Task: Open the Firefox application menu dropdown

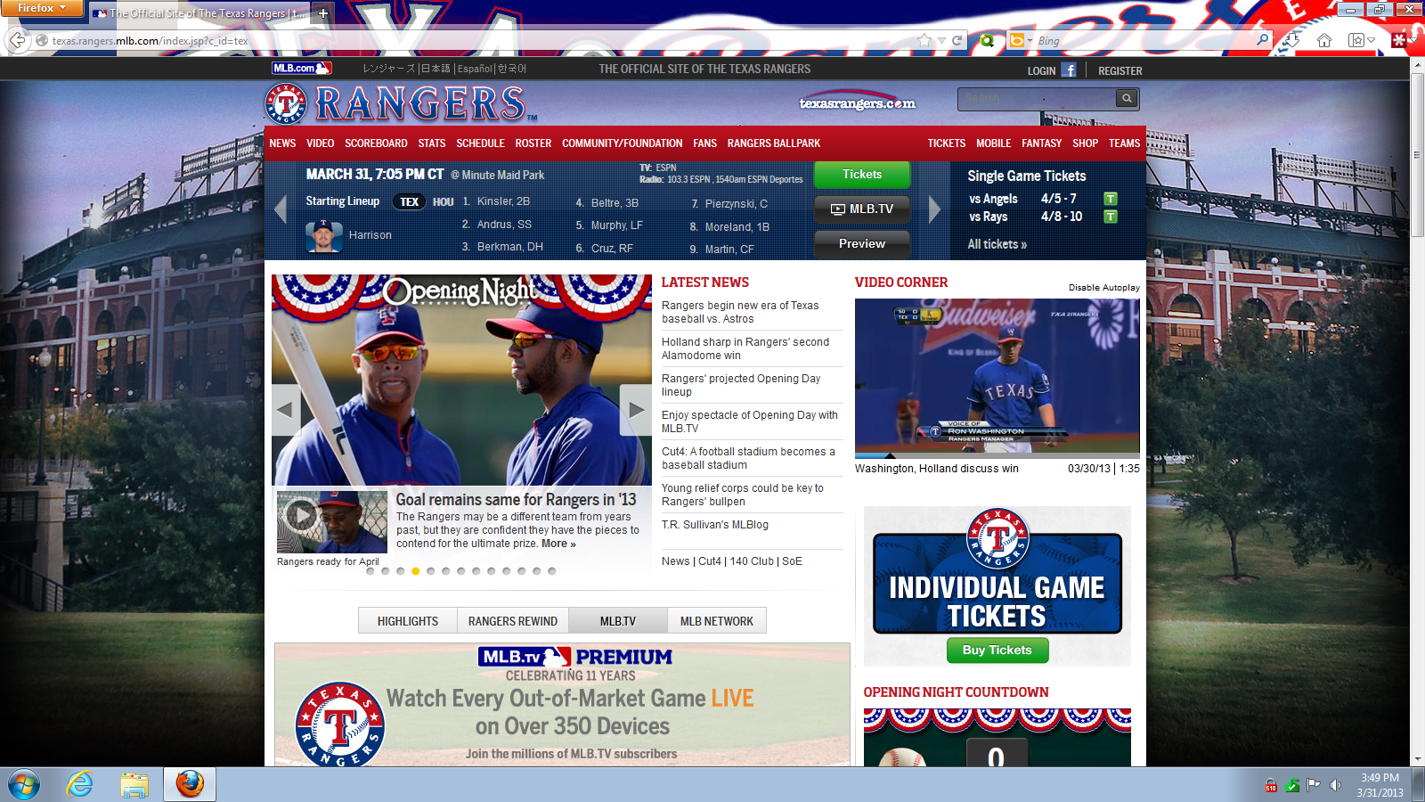Action: coord(42,8)
